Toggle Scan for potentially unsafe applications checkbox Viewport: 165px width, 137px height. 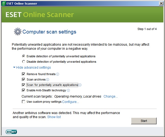24,85
